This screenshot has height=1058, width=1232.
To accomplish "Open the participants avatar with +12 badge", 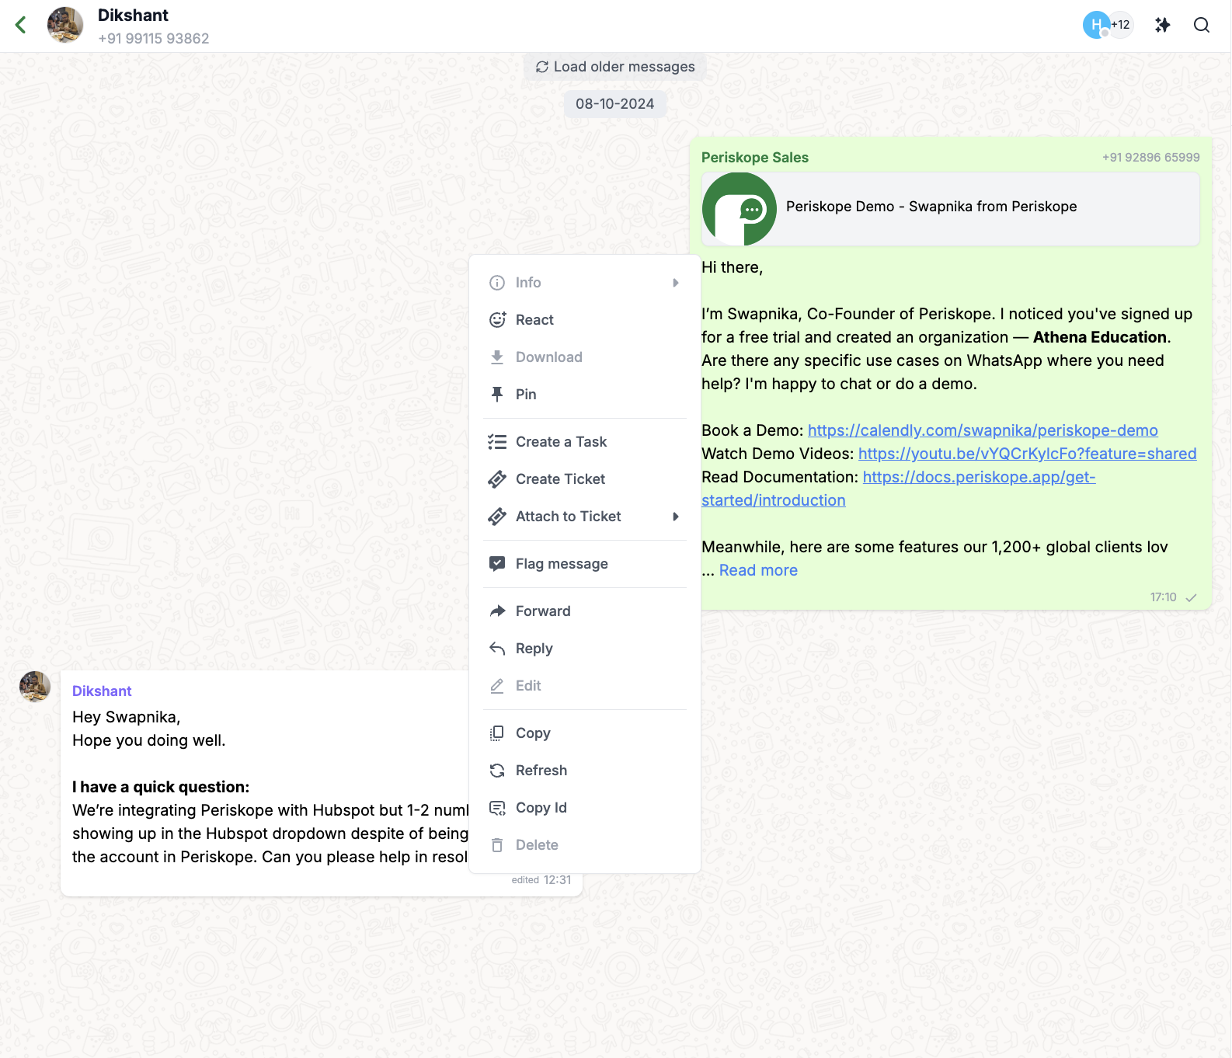I will pos(1108,25).
